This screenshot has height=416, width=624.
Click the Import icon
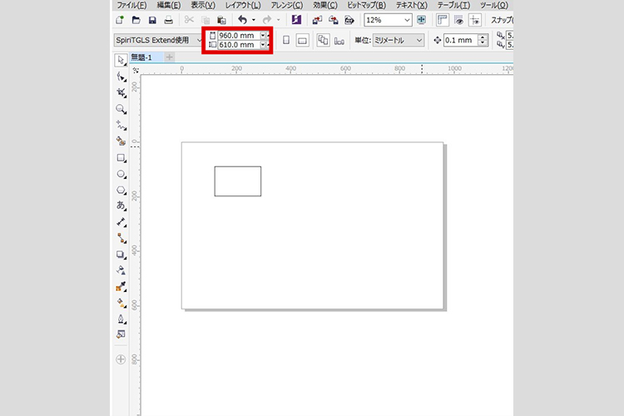point(317,20)
